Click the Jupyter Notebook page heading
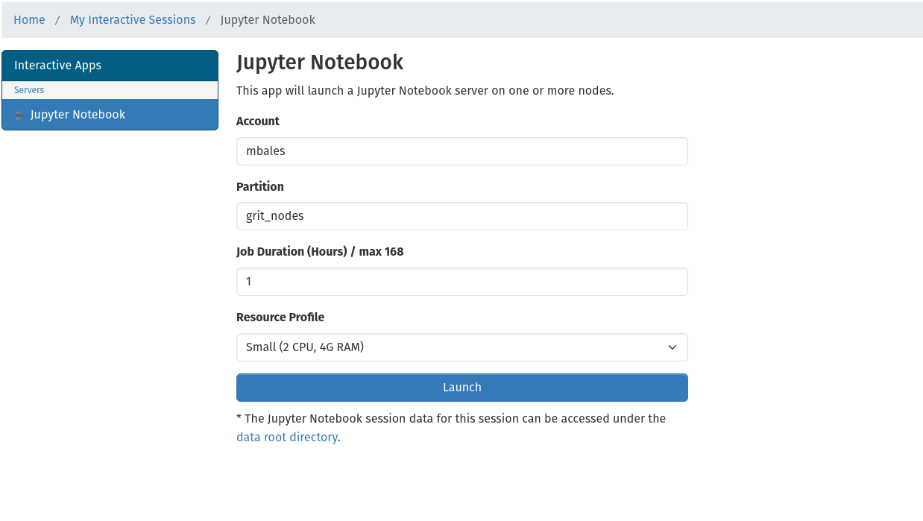Image resolution: width=923 pixels, height=521 pixels. [320, 63]
